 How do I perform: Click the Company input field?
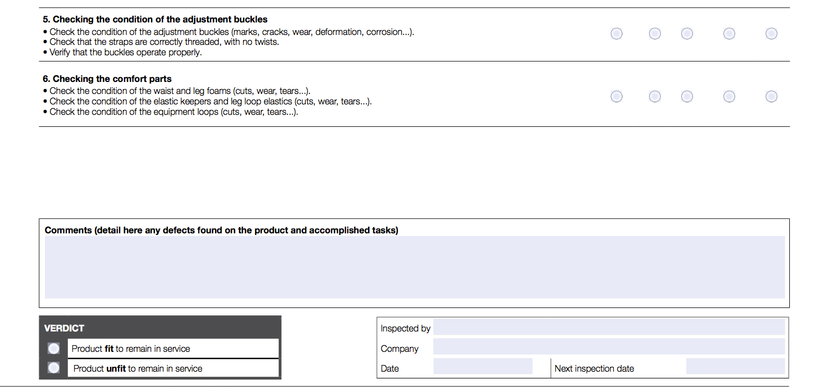point(608,347)
